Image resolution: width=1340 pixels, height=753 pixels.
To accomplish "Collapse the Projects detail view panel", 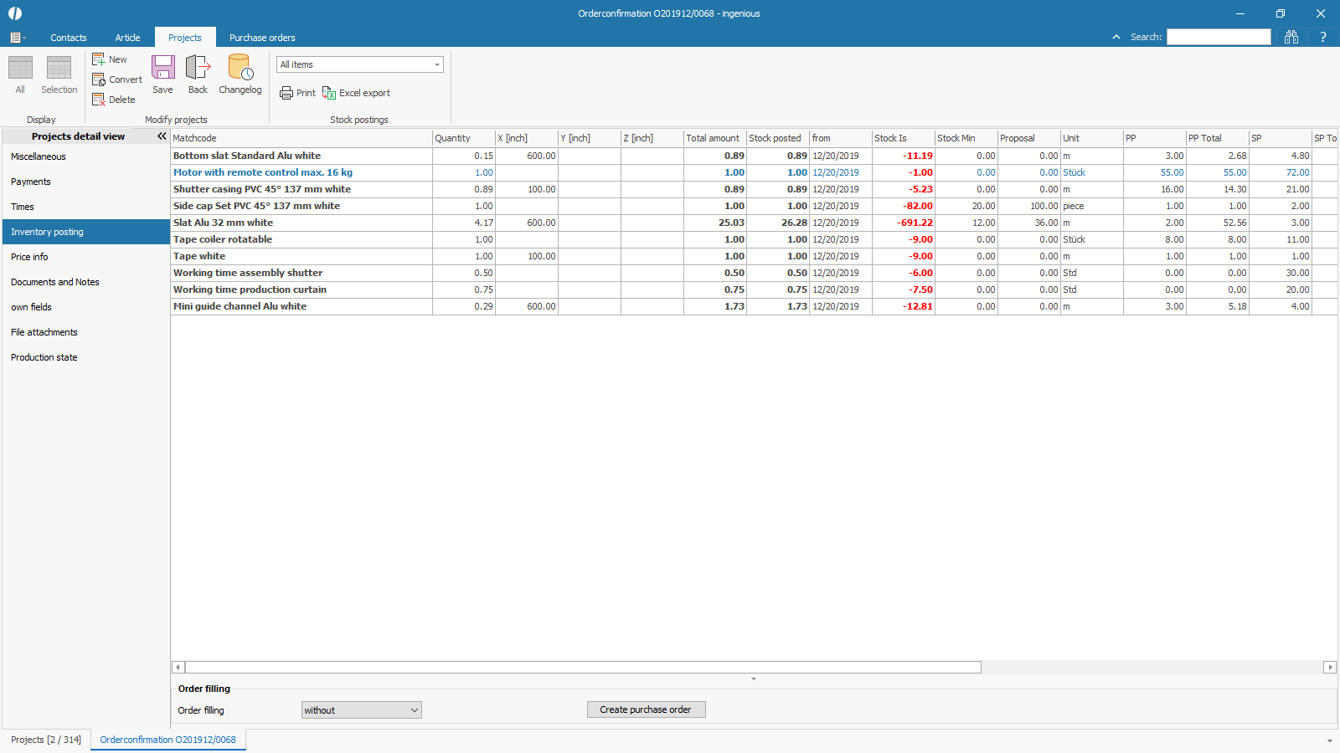I will [x=162, y=136].
